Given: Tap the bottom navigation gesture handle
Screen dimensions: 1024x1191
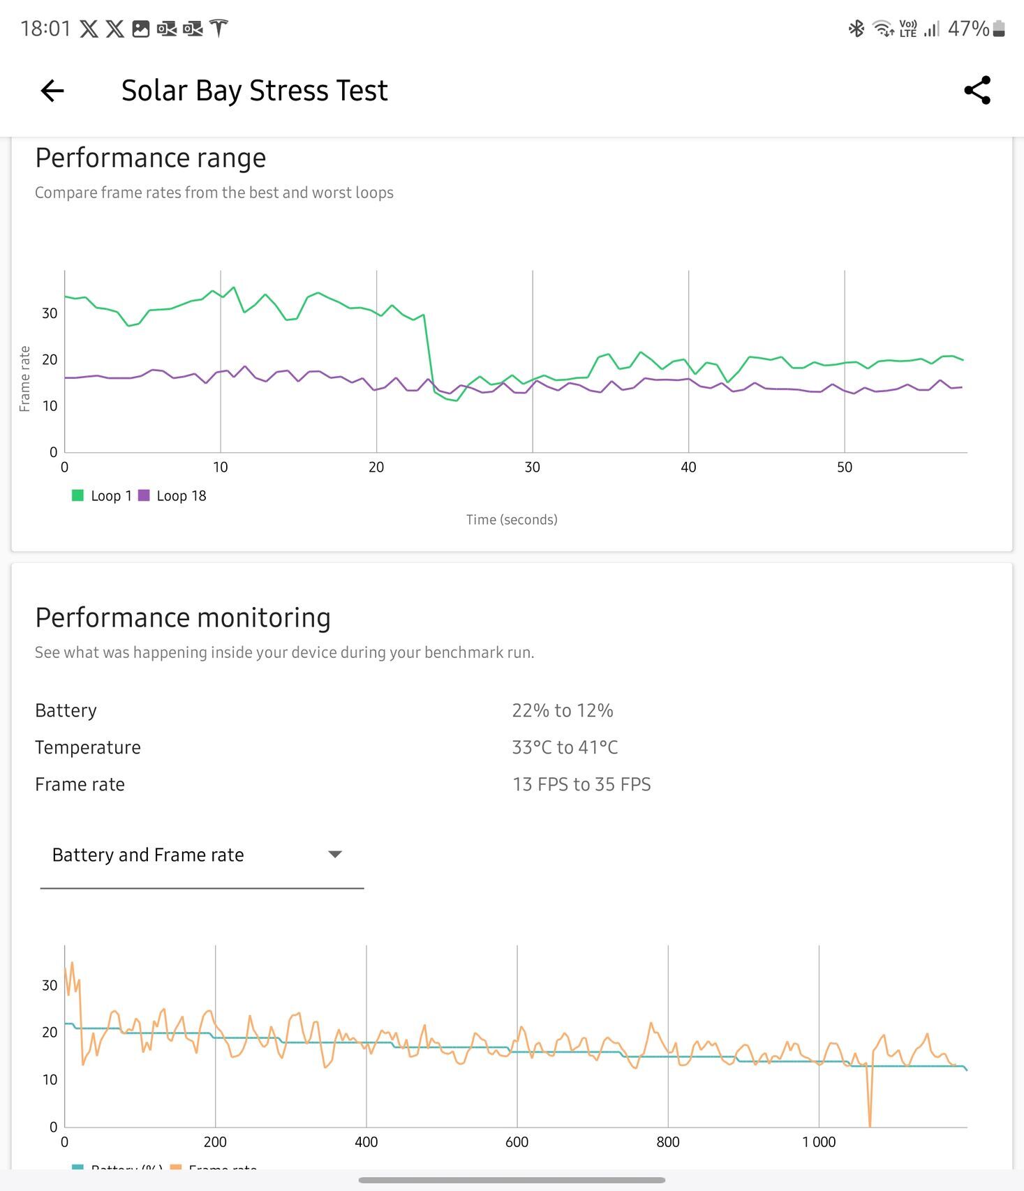Looking at the screenshot, I should (x=512, y=1180).
